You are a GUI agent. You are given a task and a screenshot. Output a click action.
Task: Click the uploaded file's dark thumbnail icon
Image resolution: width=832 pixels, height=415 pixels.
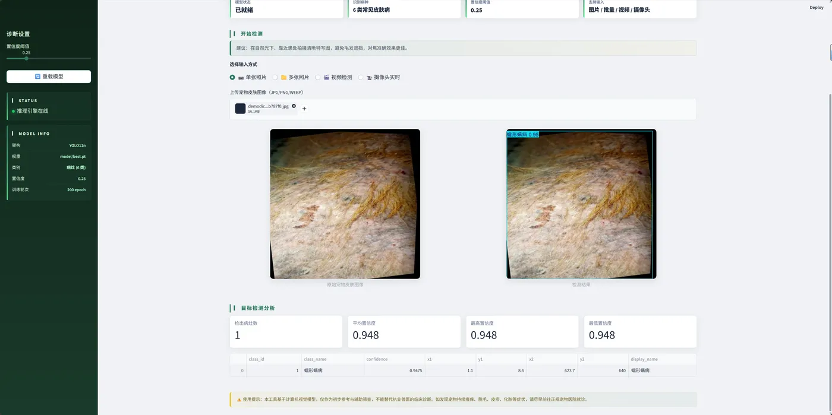coord(240,109)
